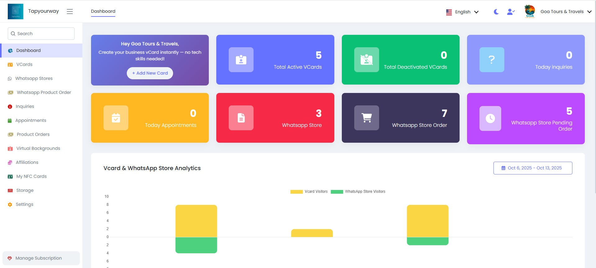The image size is (596, 268).
Task: Click the Add New Card button
Action: (x=150, y=73)
